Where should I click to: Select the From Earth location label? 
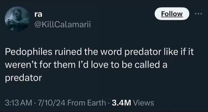tap(87, 103)
